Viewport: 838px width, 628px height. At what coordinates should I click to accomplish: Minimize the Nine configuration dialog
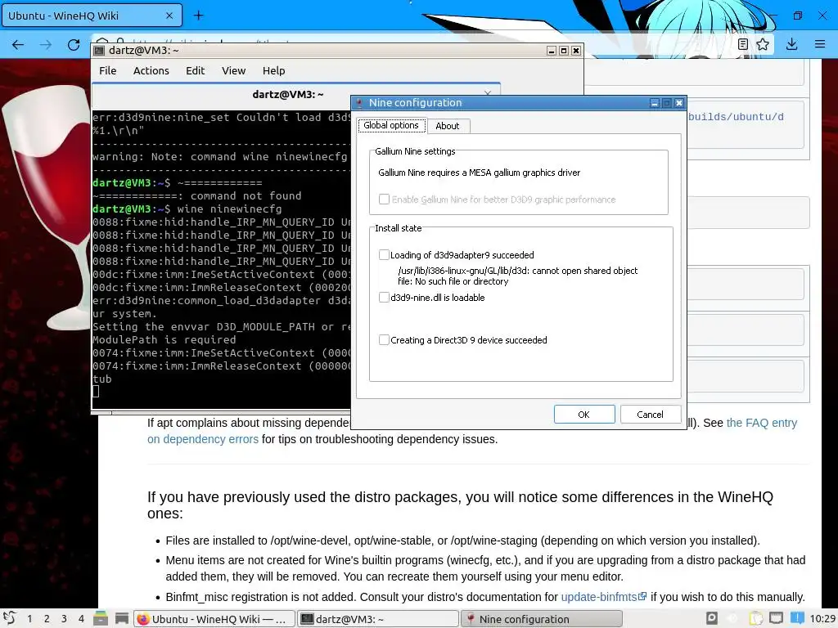point(655,102)
